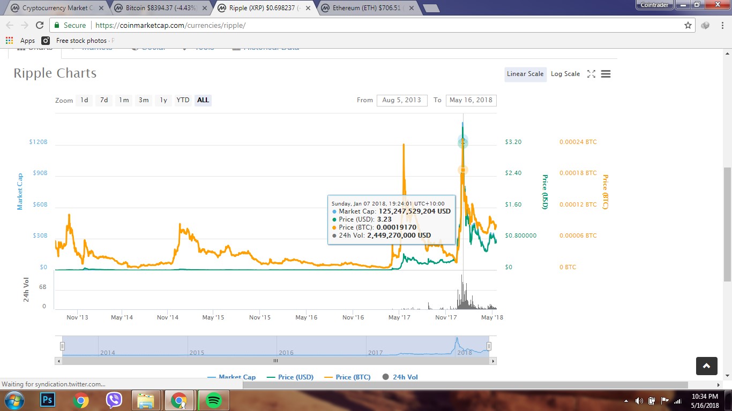Set zoom to 1y
This screenshot has height=411, width=732.
[163, 100]
